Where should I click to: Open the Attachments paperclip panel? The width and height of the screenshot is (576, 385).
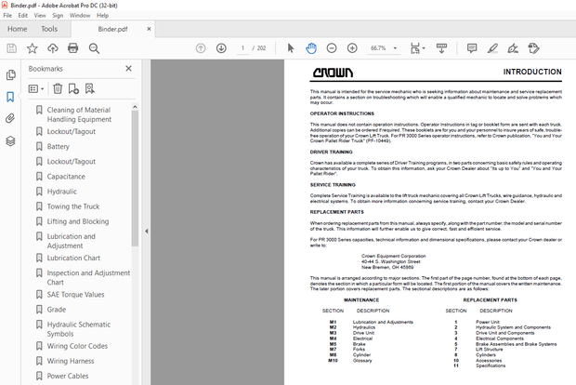(x=10, y=118)
